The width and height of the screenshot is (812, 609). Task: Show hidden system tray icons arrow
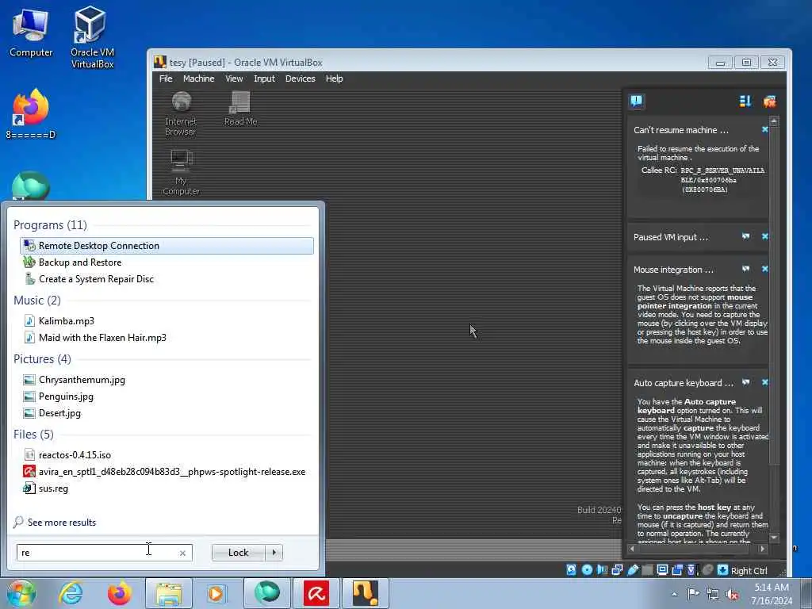click(674, 593)
